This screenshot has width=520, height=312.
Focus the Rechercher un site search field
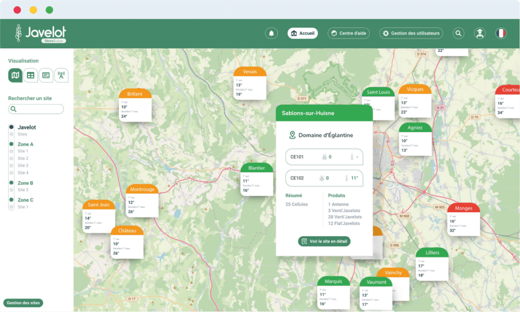(x=38, y=109)
